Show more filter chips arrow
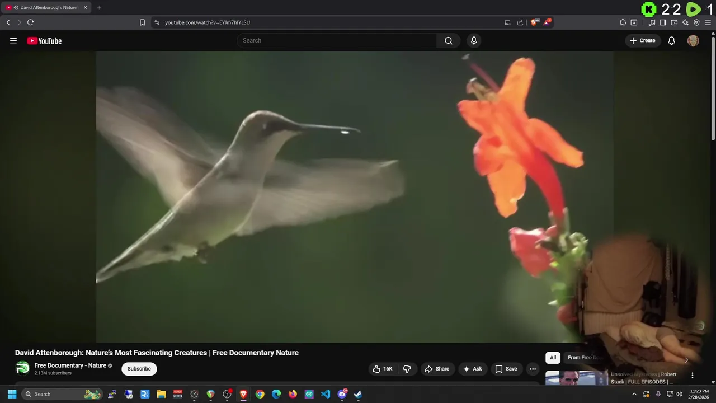Image resolution: width=716 pixels, height=403 pixels. click(686, 359)
